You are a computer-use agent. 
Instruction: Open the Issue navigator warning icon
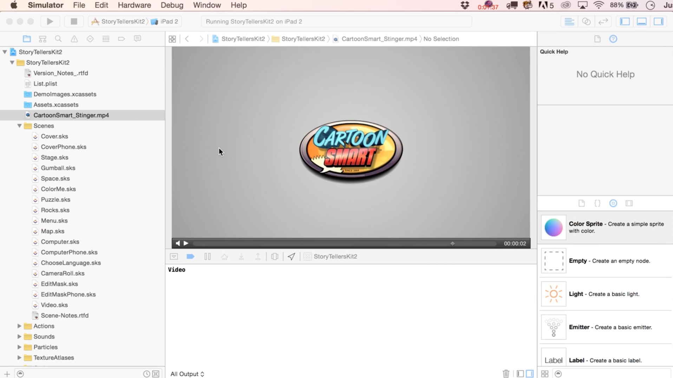coord(74,39)
